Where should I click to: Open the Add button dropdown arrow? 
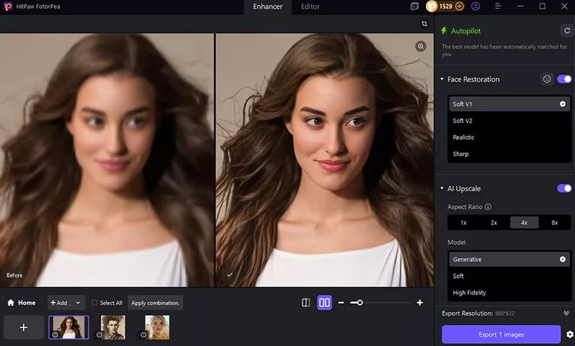78,303
